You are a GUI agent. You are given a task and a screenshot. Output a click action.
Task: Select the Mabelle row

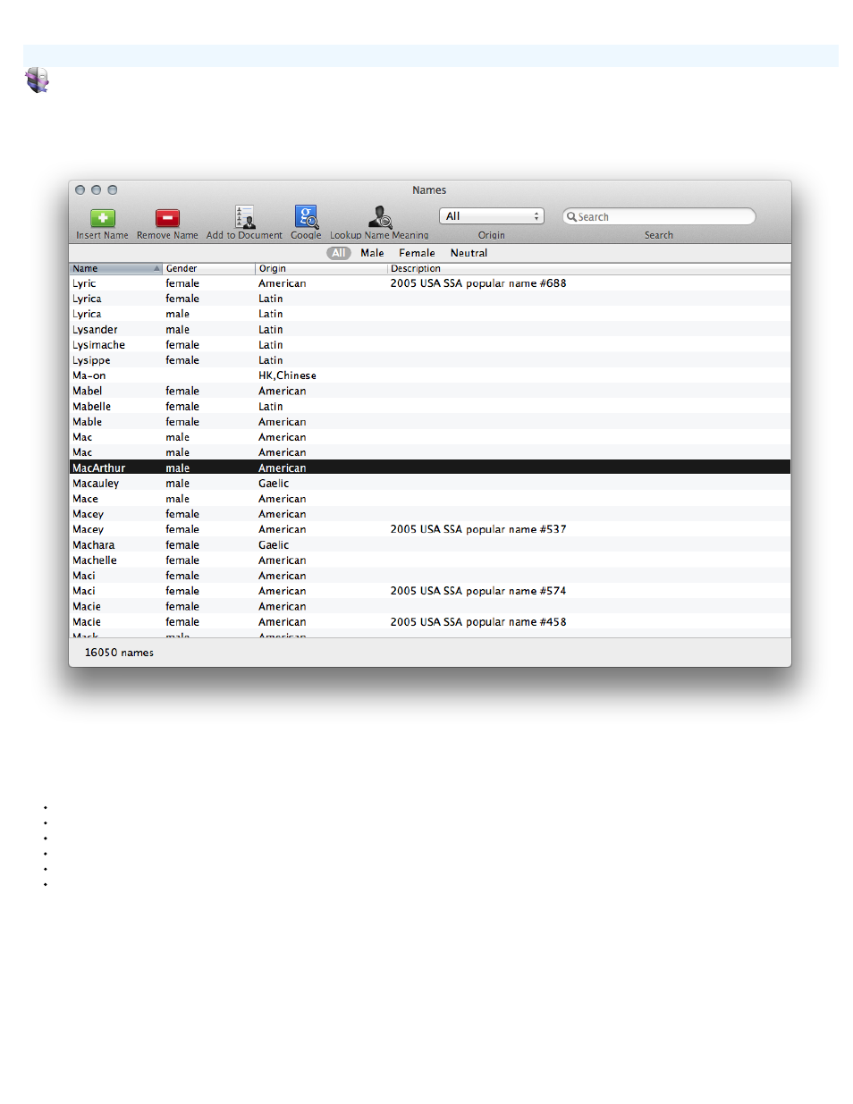[430, 407]
